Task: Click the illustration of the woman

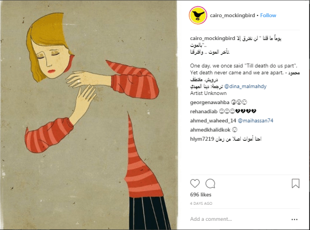Action: click(x=89, y=115)
